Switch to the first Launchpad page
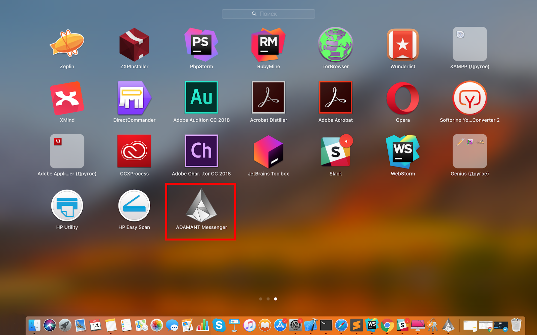This screenshot has width=537, height=335. [x=261, y=299]
